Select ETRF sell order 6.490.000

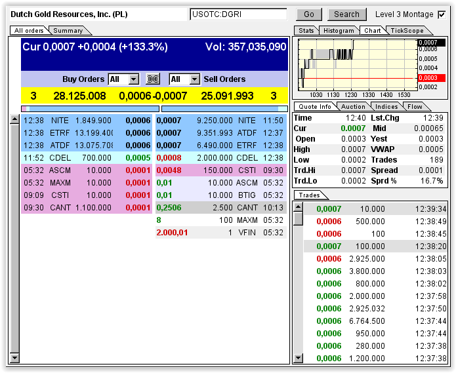221,146
